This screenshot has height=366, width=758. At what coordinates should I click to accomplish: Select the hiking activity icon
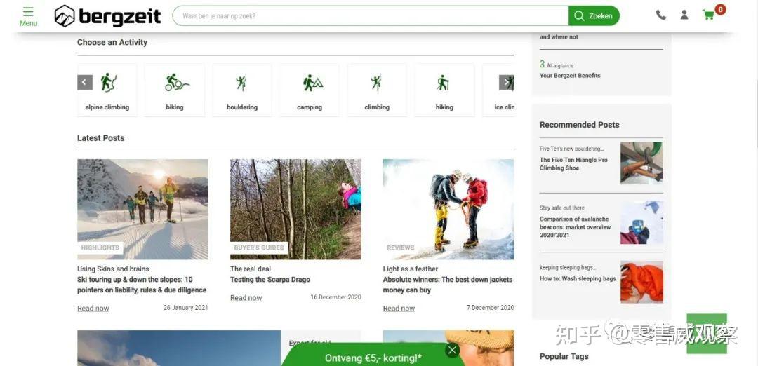tap(443, 83)
